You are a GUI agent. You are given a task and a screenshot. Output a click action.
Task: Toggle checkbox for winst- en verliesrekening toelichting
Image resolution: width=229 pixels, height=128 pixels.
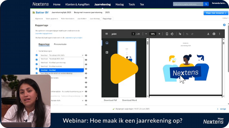tap(37, 73)
